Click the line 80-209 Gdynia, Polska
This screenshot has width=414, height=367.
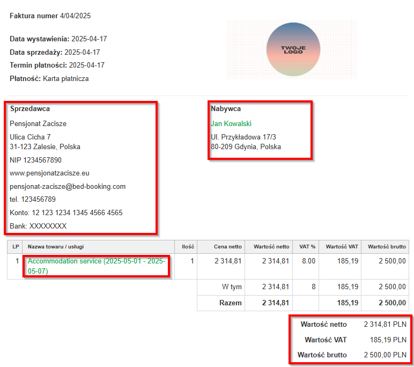click(246, 146)
